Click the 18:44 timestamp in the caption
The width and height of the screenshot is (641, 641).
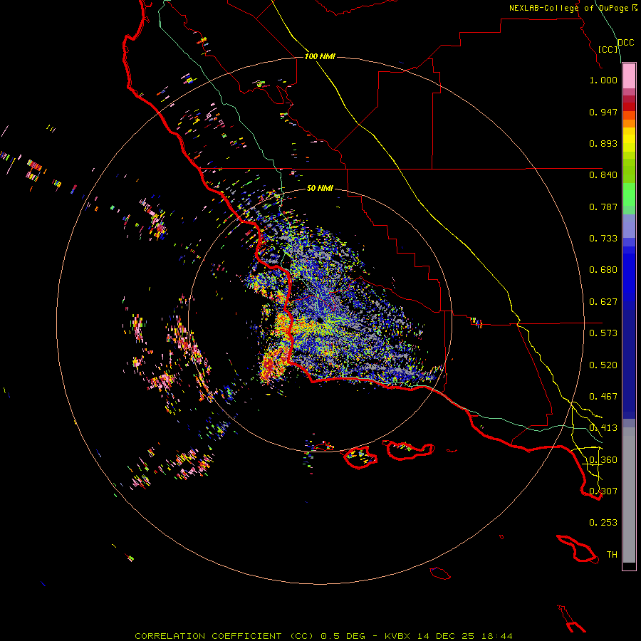[496, 636]
